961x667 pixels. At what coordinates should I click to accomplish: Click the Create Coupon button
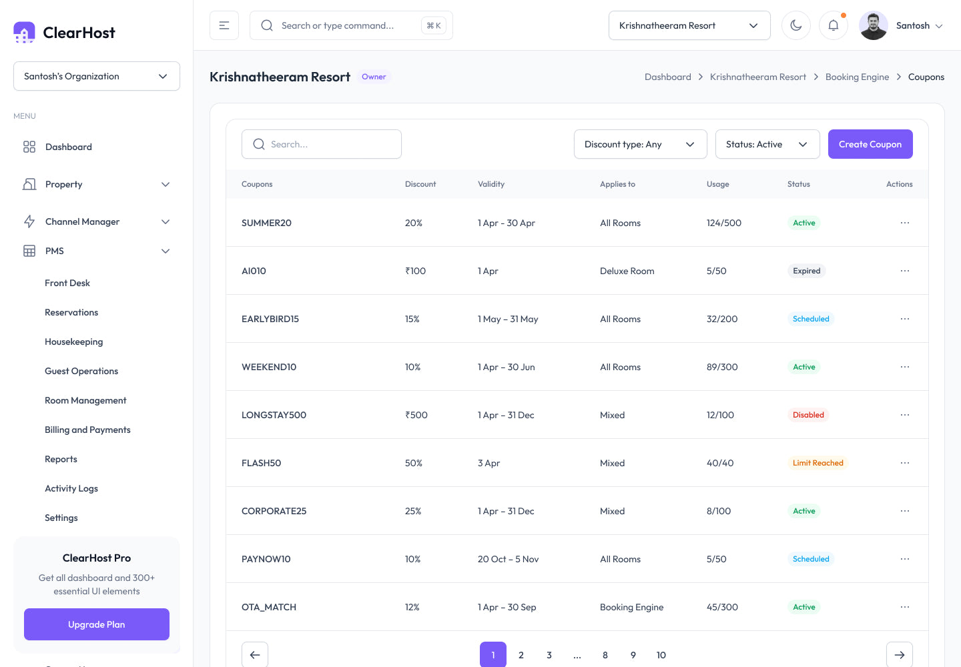pos(870,144)
